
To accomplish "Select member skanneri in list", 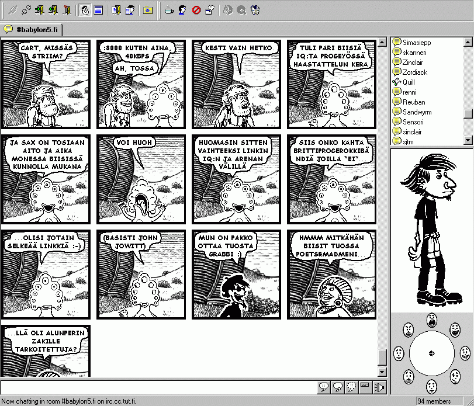I will 414,52.
